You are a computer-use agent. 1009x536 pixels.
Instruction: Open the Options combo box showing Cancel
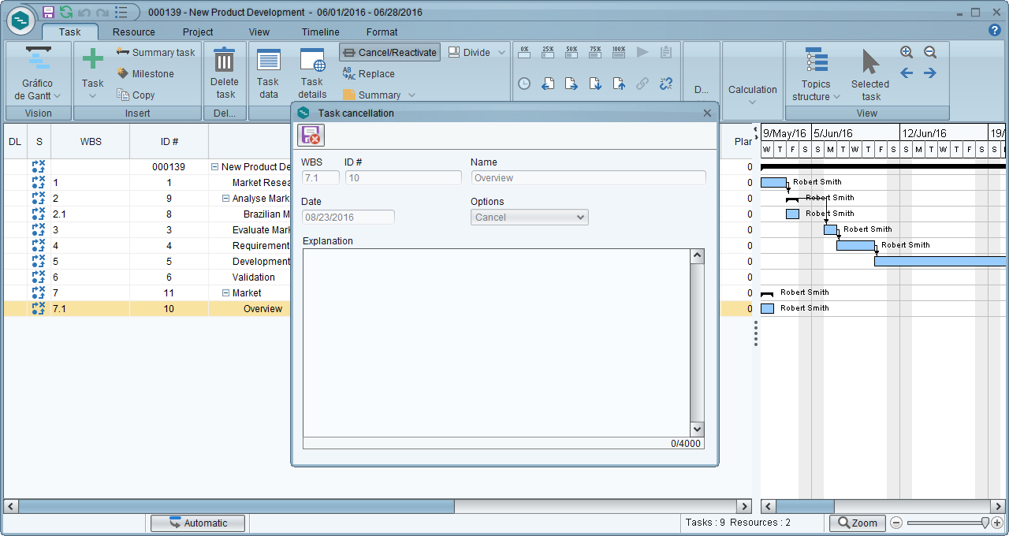coord(530,218)
